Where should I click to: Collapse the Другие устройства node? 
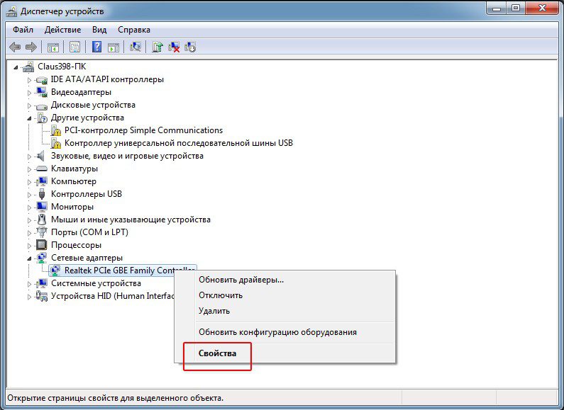(x=30, y=118)
